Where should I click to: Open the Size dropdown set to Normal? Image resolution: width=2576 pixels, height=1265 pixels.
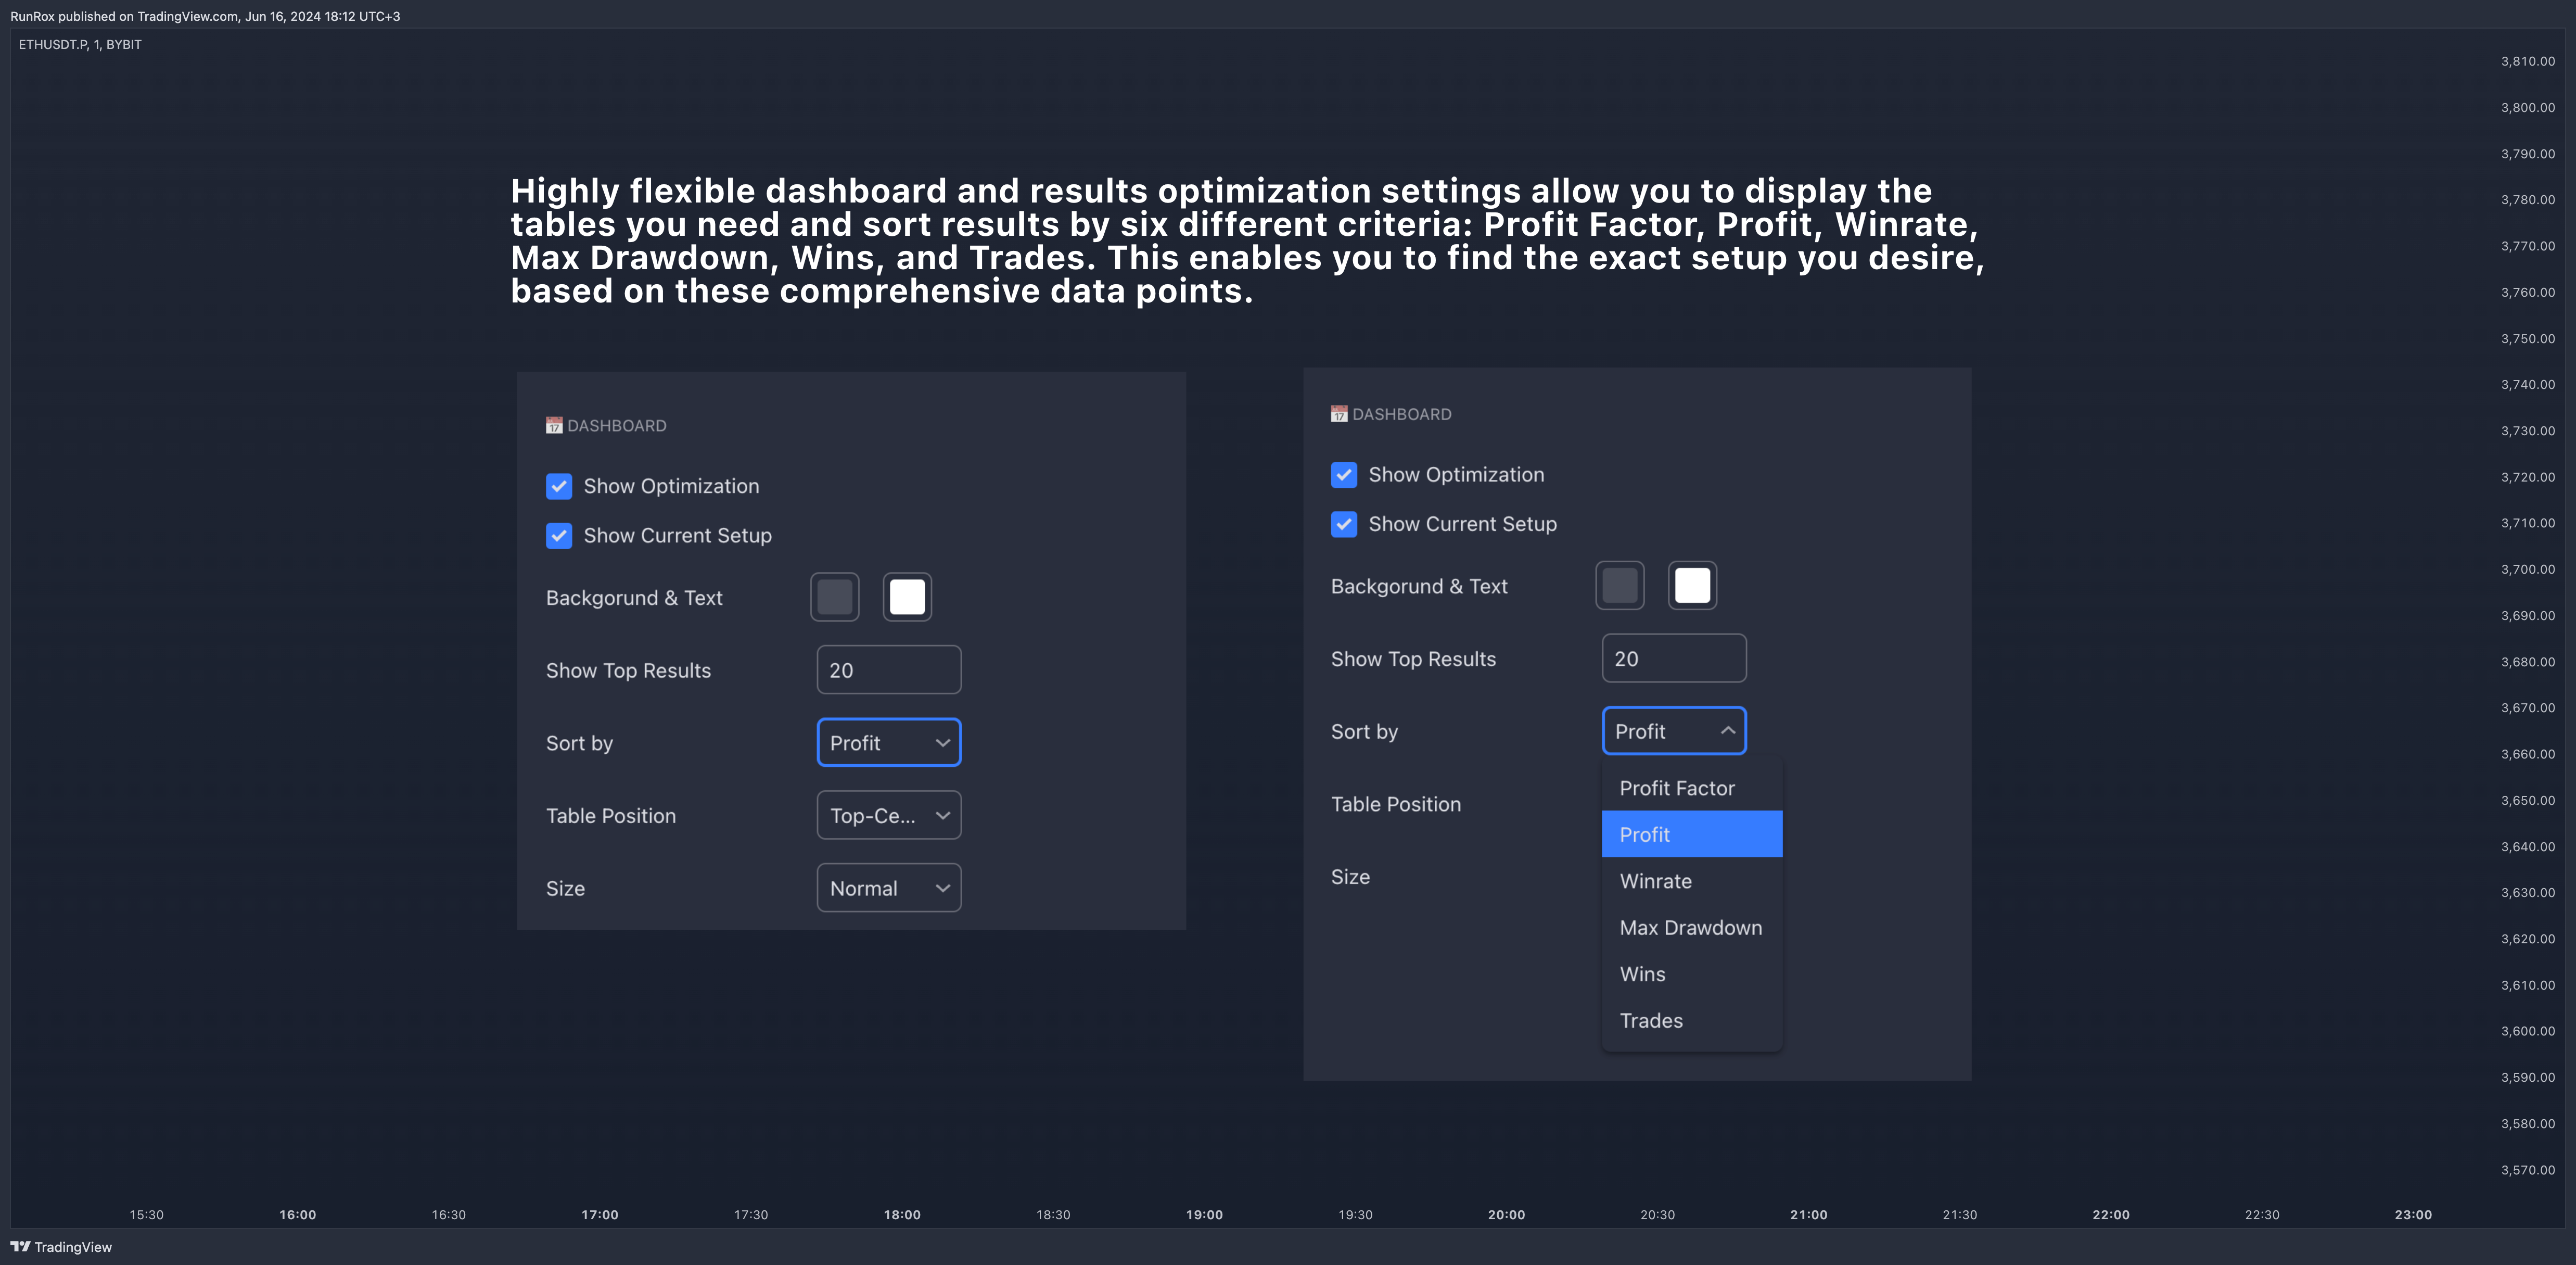point(888,888)
